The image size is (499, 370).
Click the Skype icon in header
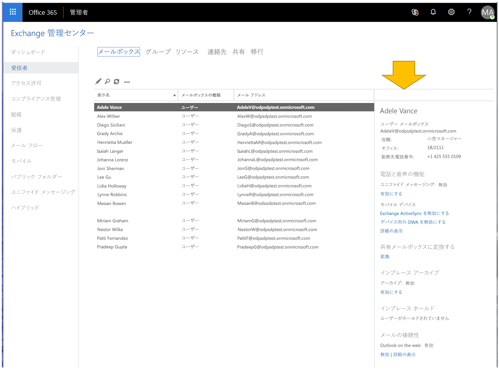tap(415, 12)
